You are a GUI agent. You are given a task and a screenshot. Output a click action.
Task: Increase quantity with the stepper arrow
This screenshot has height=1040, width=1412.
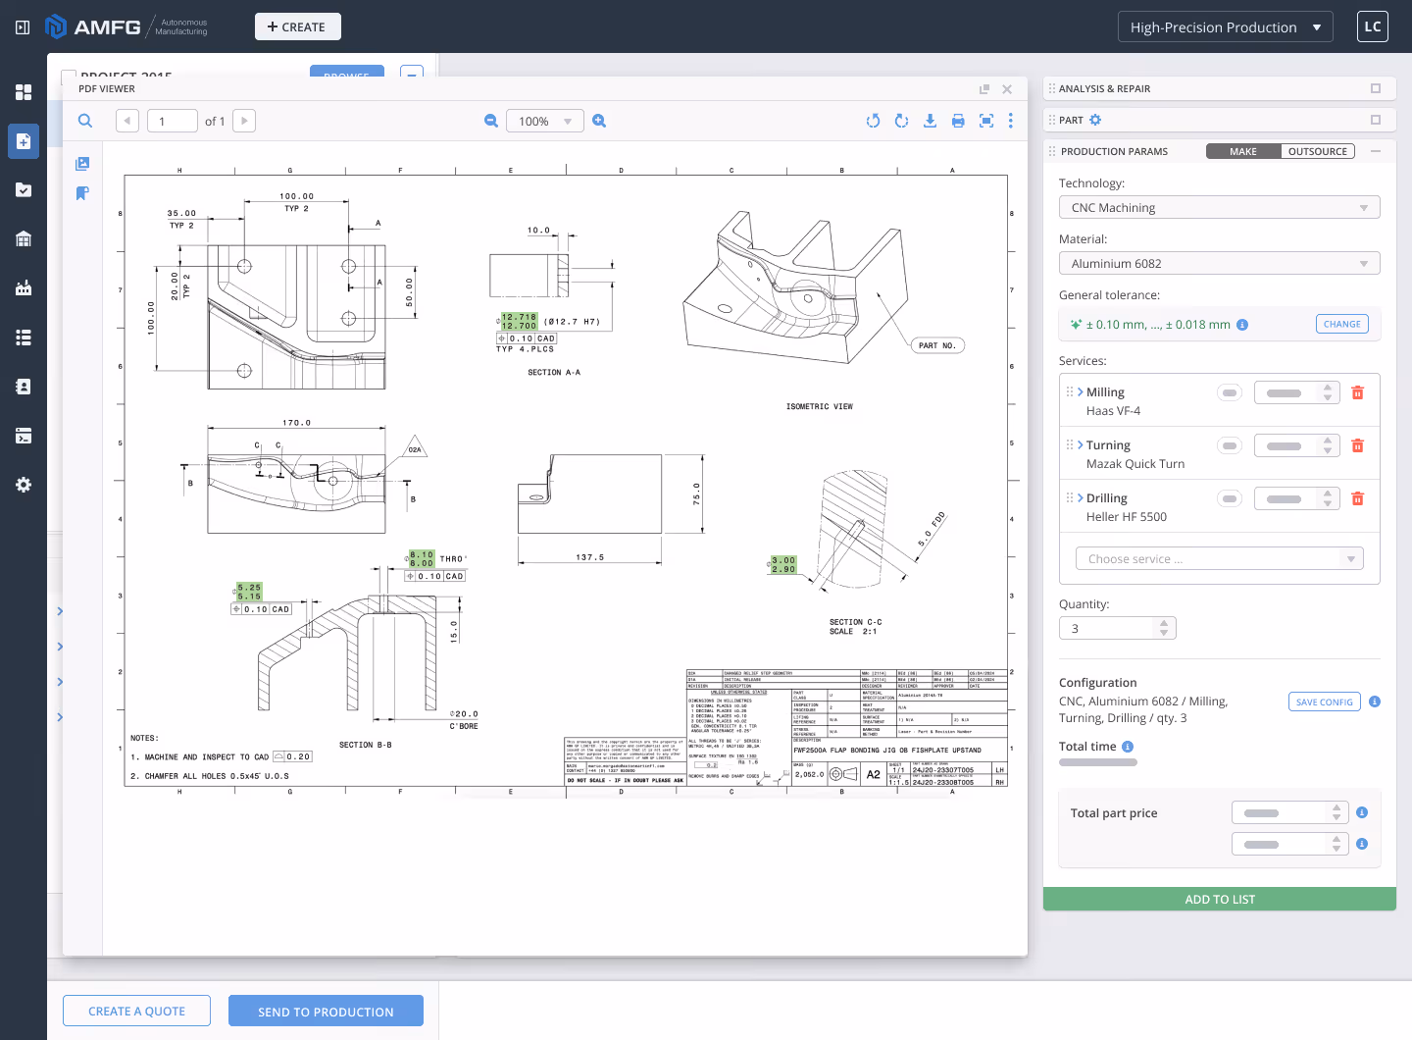tap(1163, 622)
